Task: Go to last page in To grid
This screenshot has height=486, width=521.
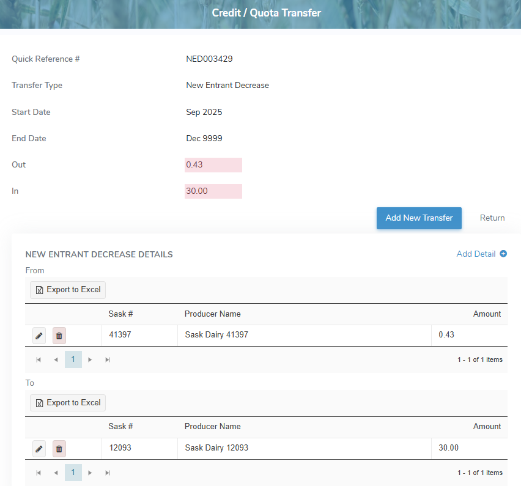Action: coord(108,473)
